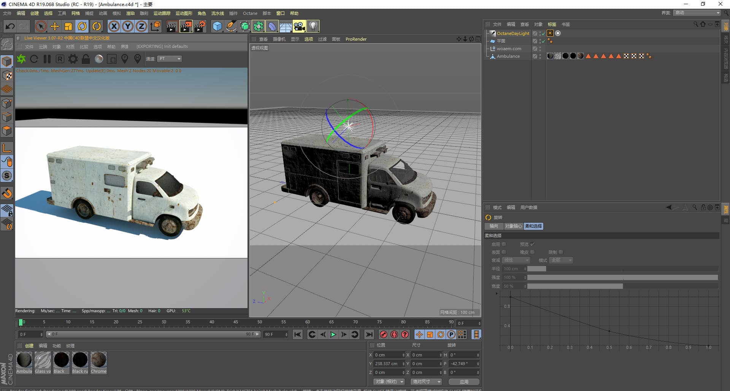
Task: Click the Spline Pen tool icon
Action: click(231, 26)
